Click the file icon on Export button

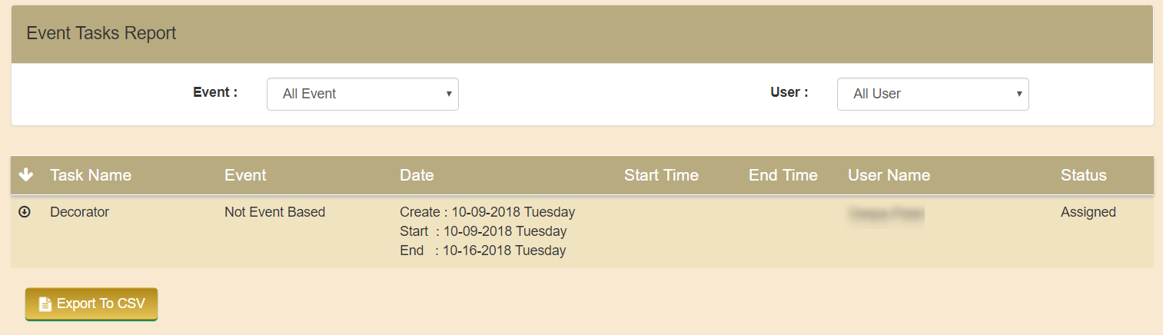coord(45,304)
